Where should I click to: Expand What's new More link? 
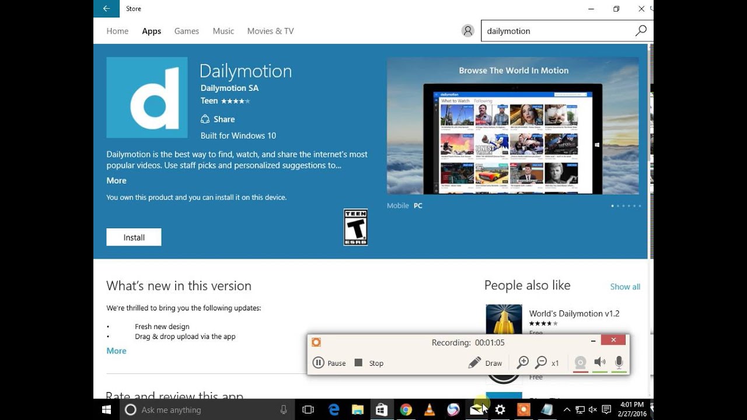tap(116, 351)
